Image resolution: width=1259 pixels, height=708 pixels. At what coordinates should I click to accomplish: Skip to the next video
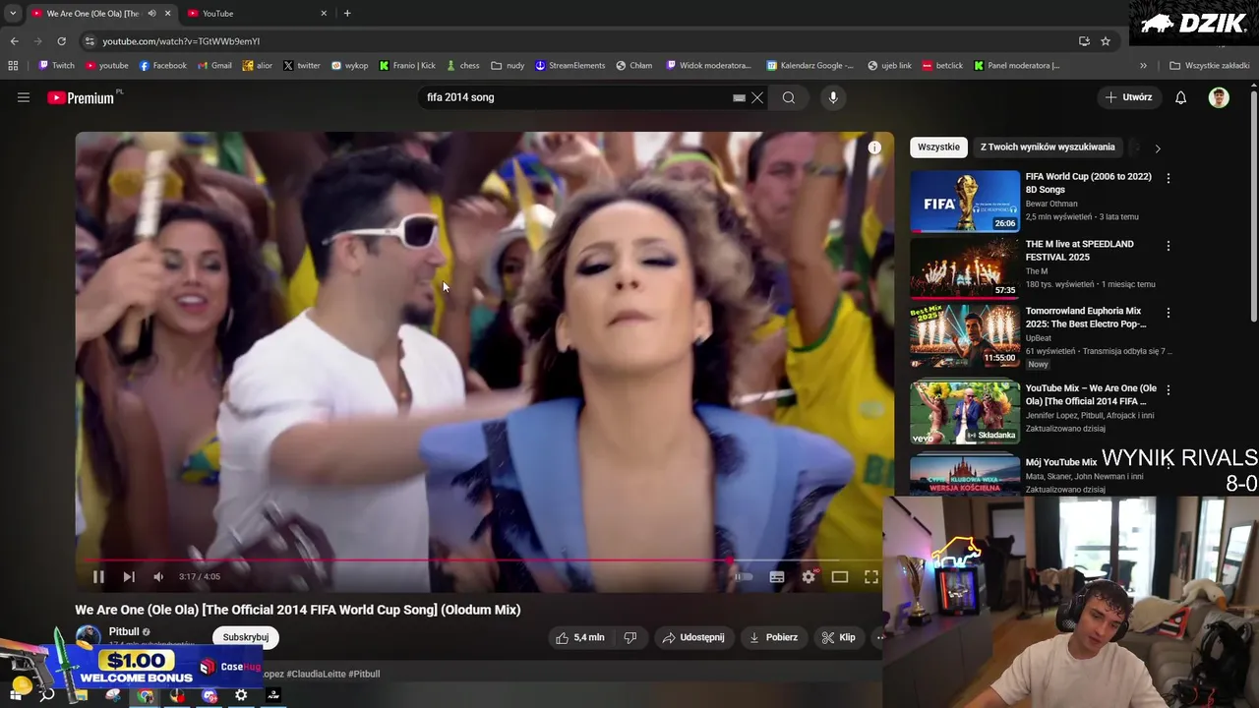tap(129, 577)
